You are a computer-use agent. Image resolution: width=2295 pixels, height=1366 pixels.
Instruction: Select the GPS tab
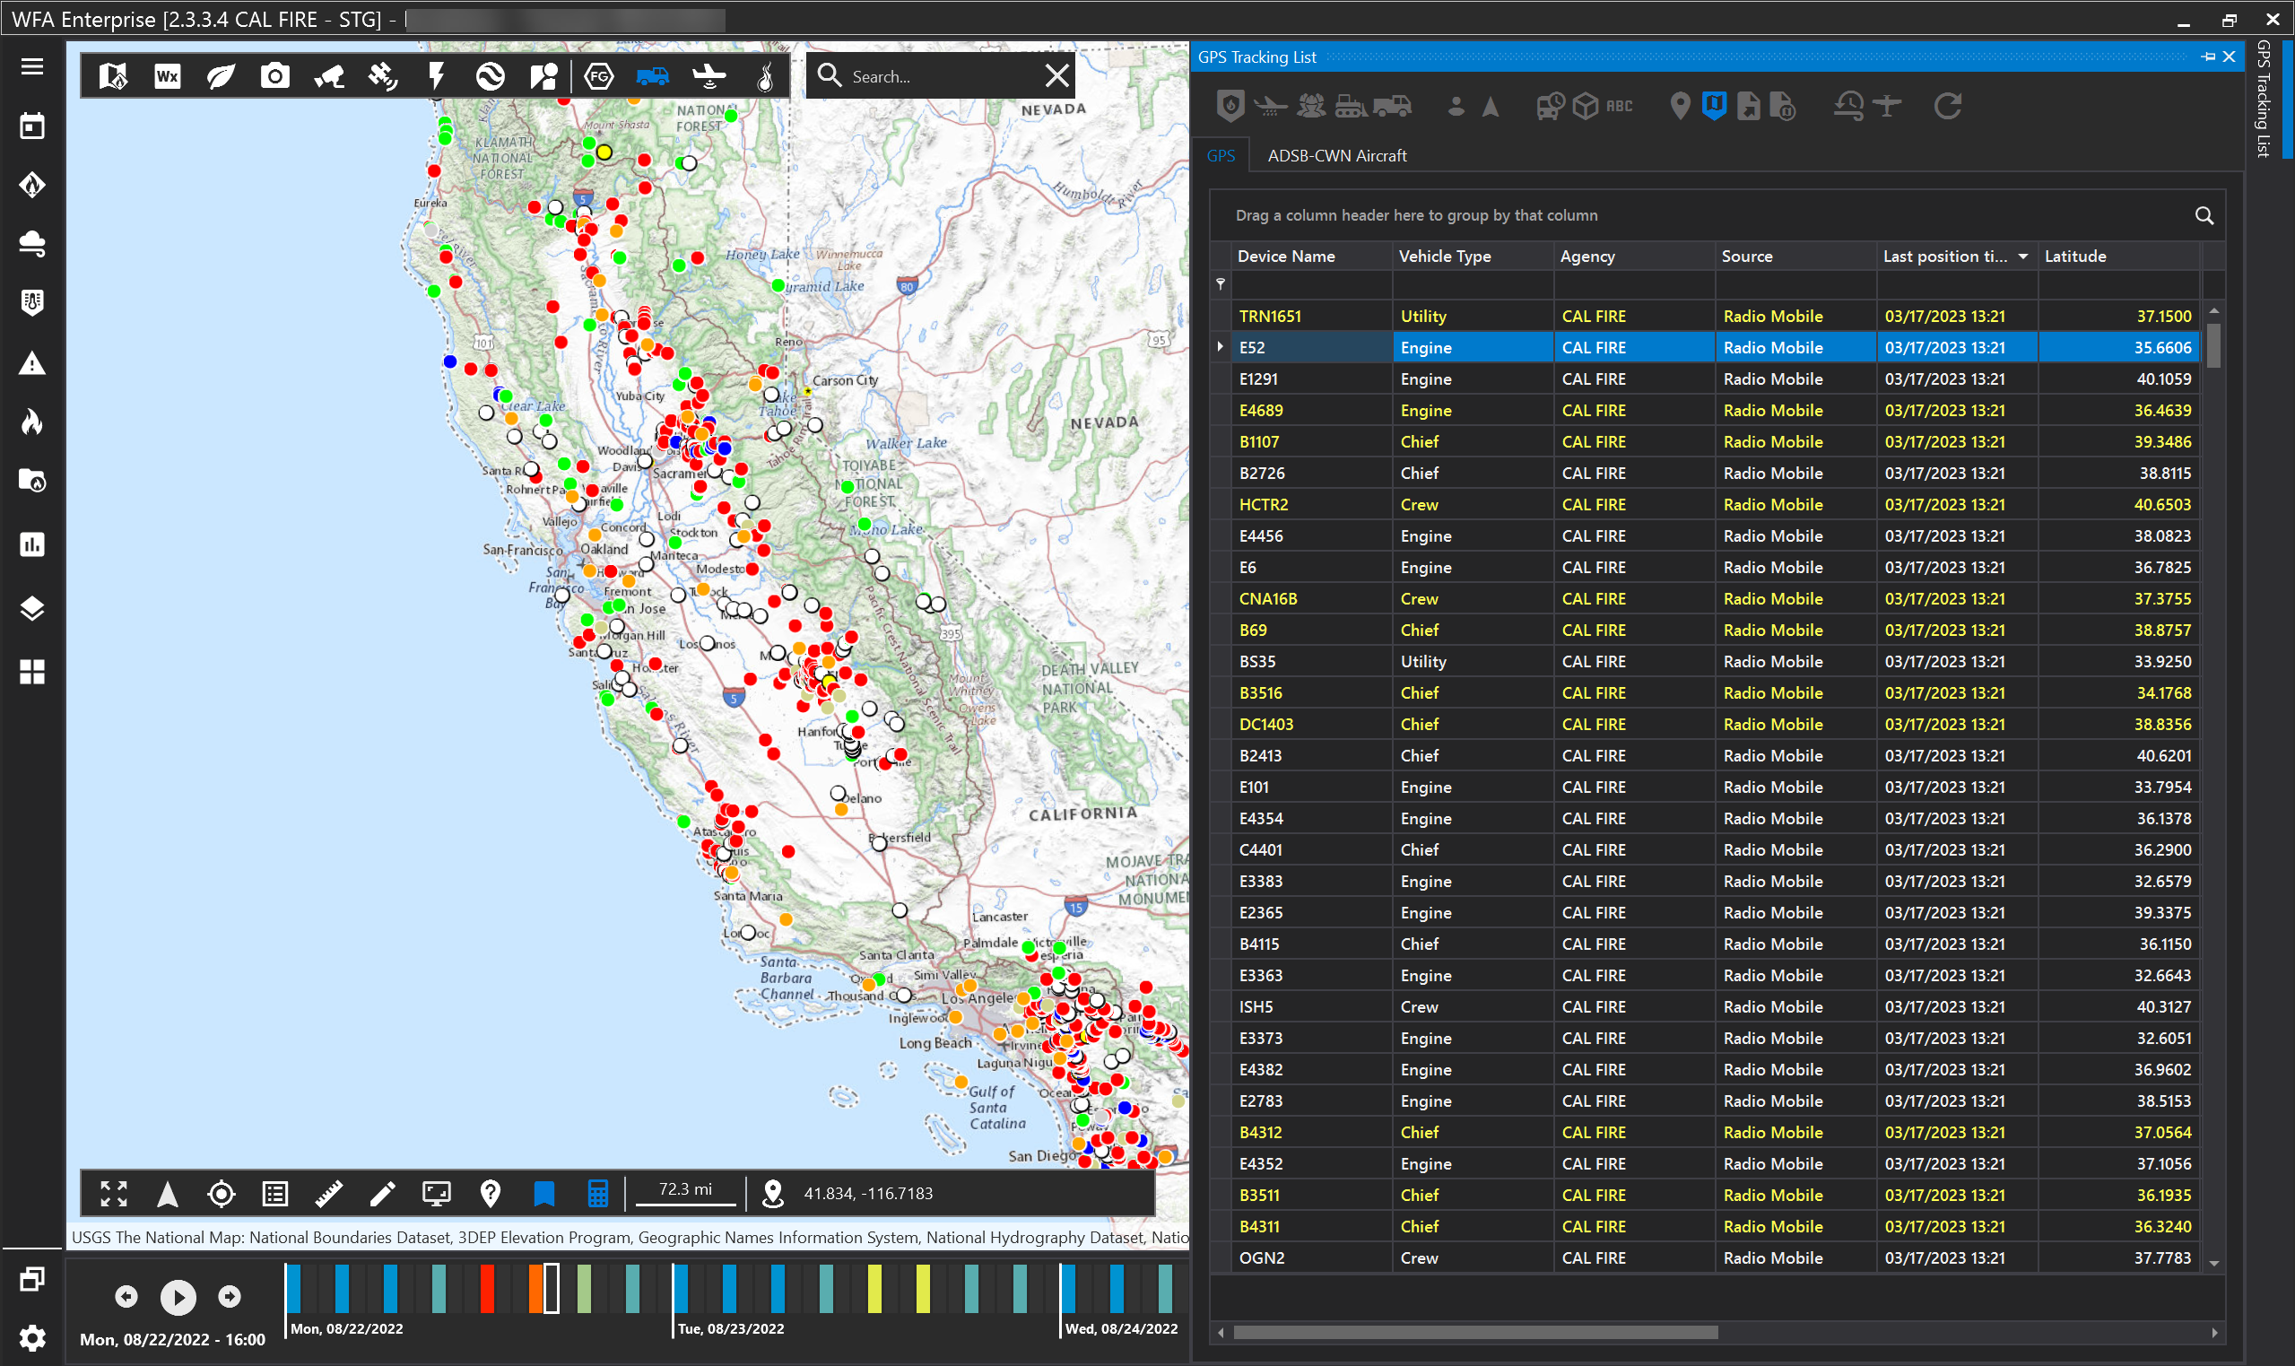[x=1221, y=155]
